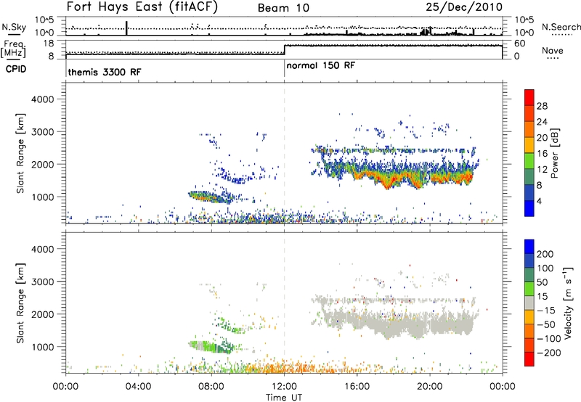Click the 'Time UT' axis title
This screenshot has height=402, width=581.
284,398
